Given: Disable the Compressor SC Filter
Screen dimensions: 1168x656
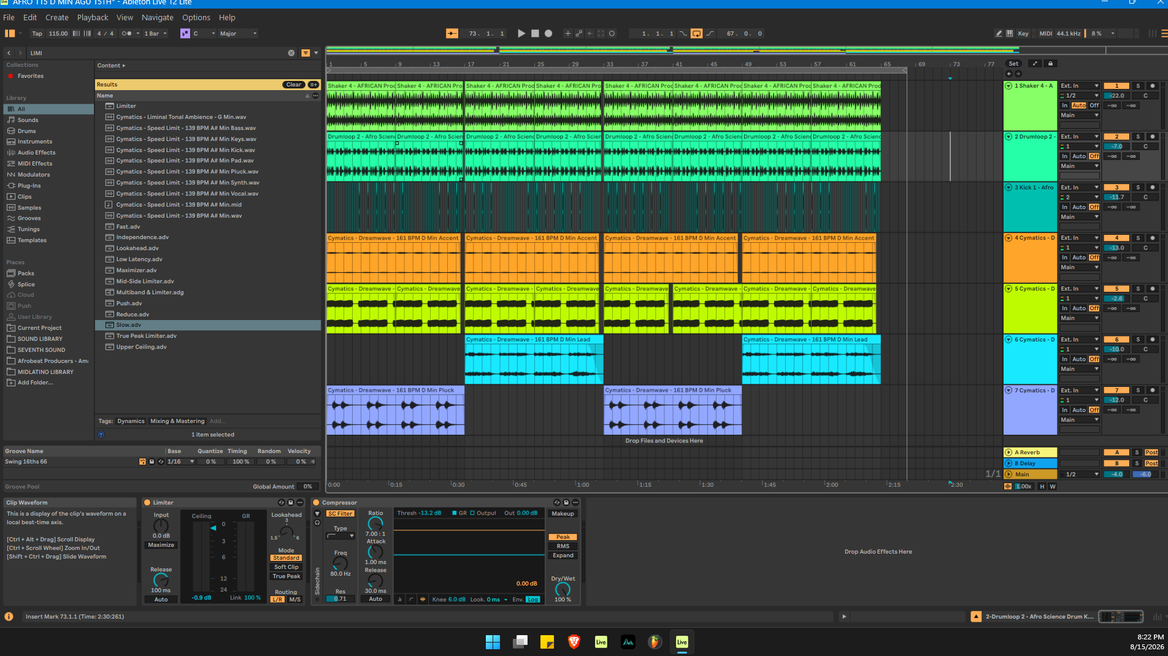Looking at the screenshot, I should coord(340,514).
